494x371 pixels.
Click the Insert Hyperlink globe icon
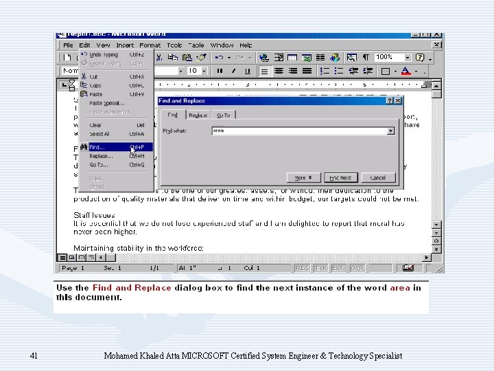(x=264, y=58)
